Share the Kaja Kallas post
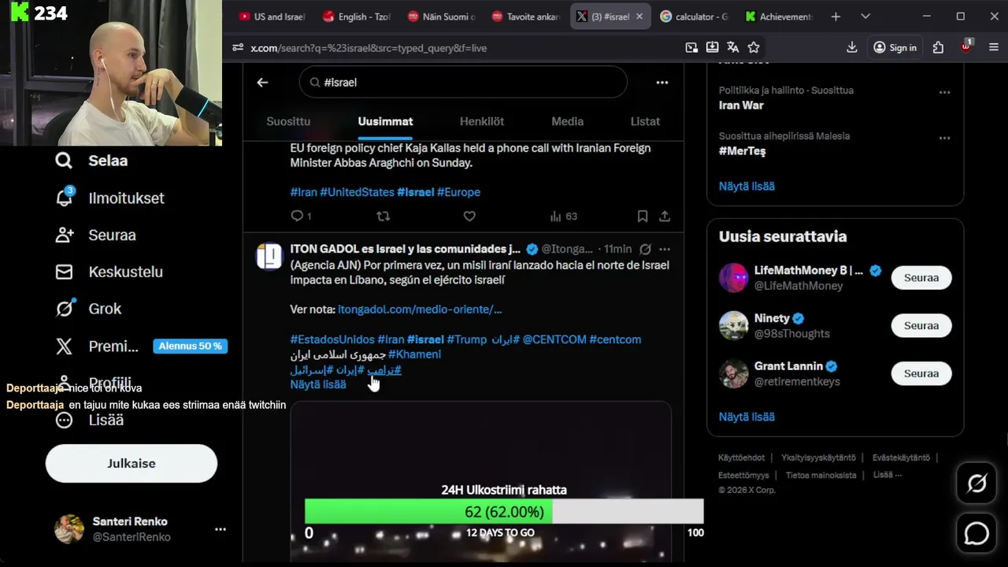Screen dimensions: 1008x567 pyautogui.click(x=665, y=216)
